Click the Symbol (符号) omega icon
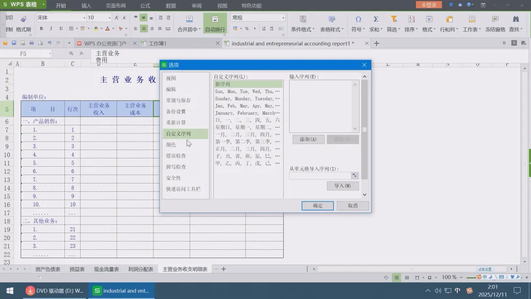This screenshot has height=299, width=531. (358, 19)
